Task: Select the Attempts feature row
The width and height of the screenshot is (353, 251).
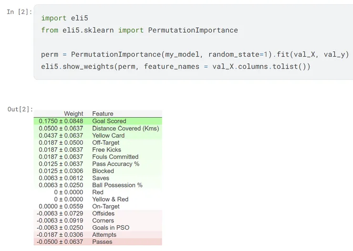Action: point(98,235)
